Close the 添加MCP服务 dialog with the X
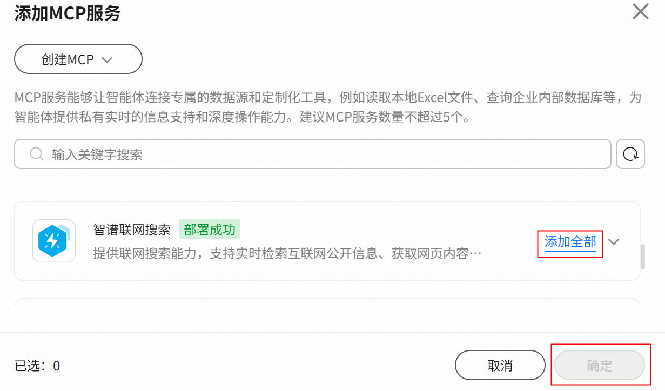665x391 pixels. 640,11
